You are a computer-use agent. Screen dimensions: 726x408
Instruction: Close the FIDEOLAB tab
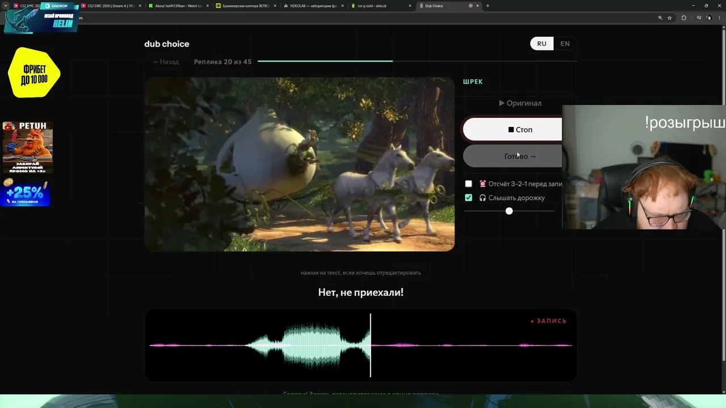click(341, 6)
